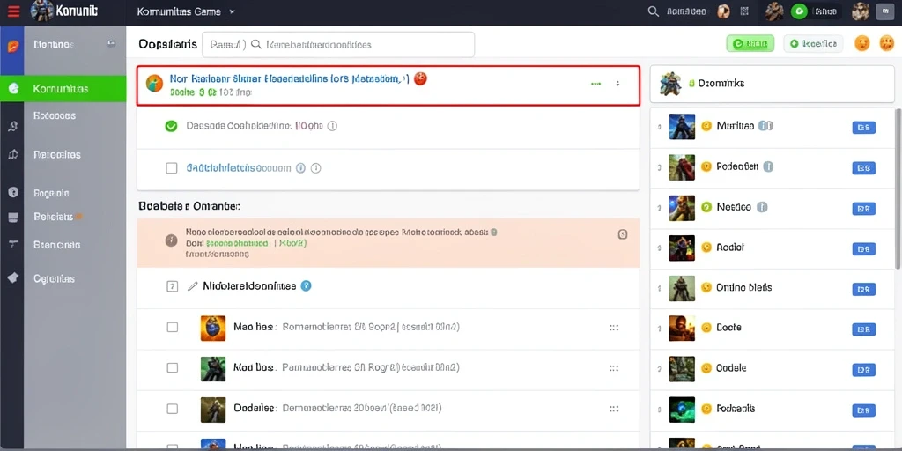
Task: Open the kebab menu on highlighted row
Action: click(x=617, y=84)
